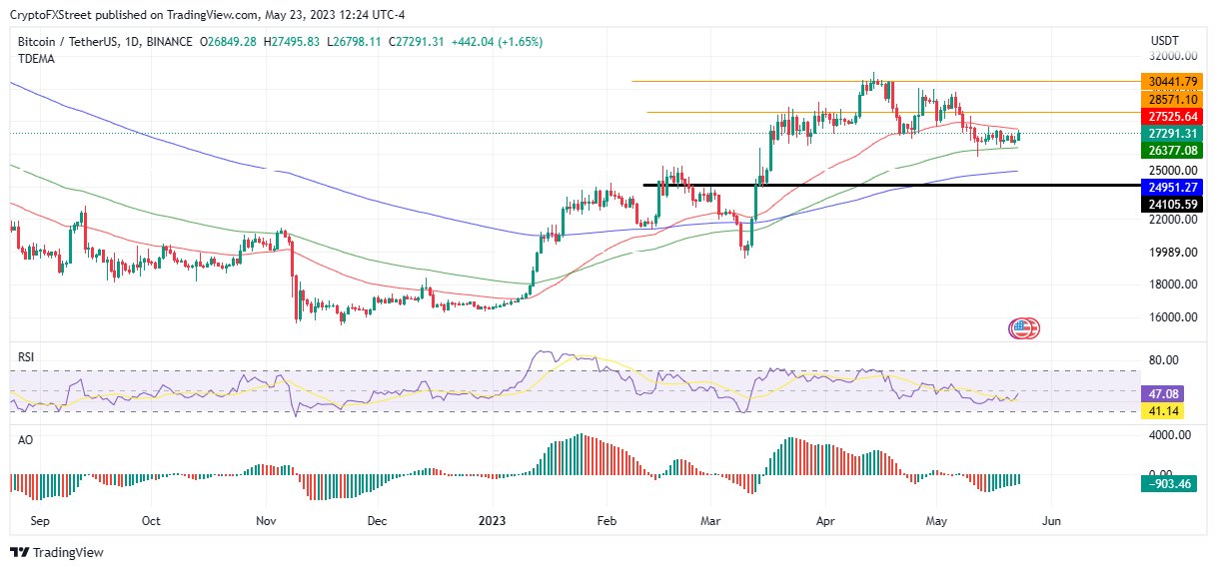Click the 2023 marker on time axis
Screen dimensions: 1217x570
pyautogui.click(x=494, y=520)
